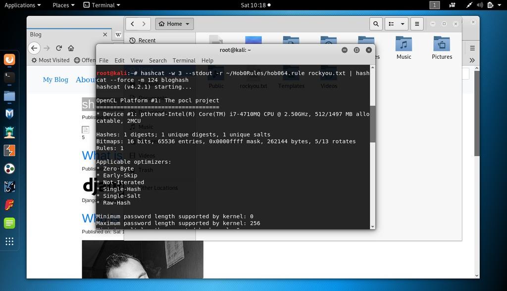Expand the Home path dropdown in Files
This screenshot has height=291, width=507.
click(174, 24)
